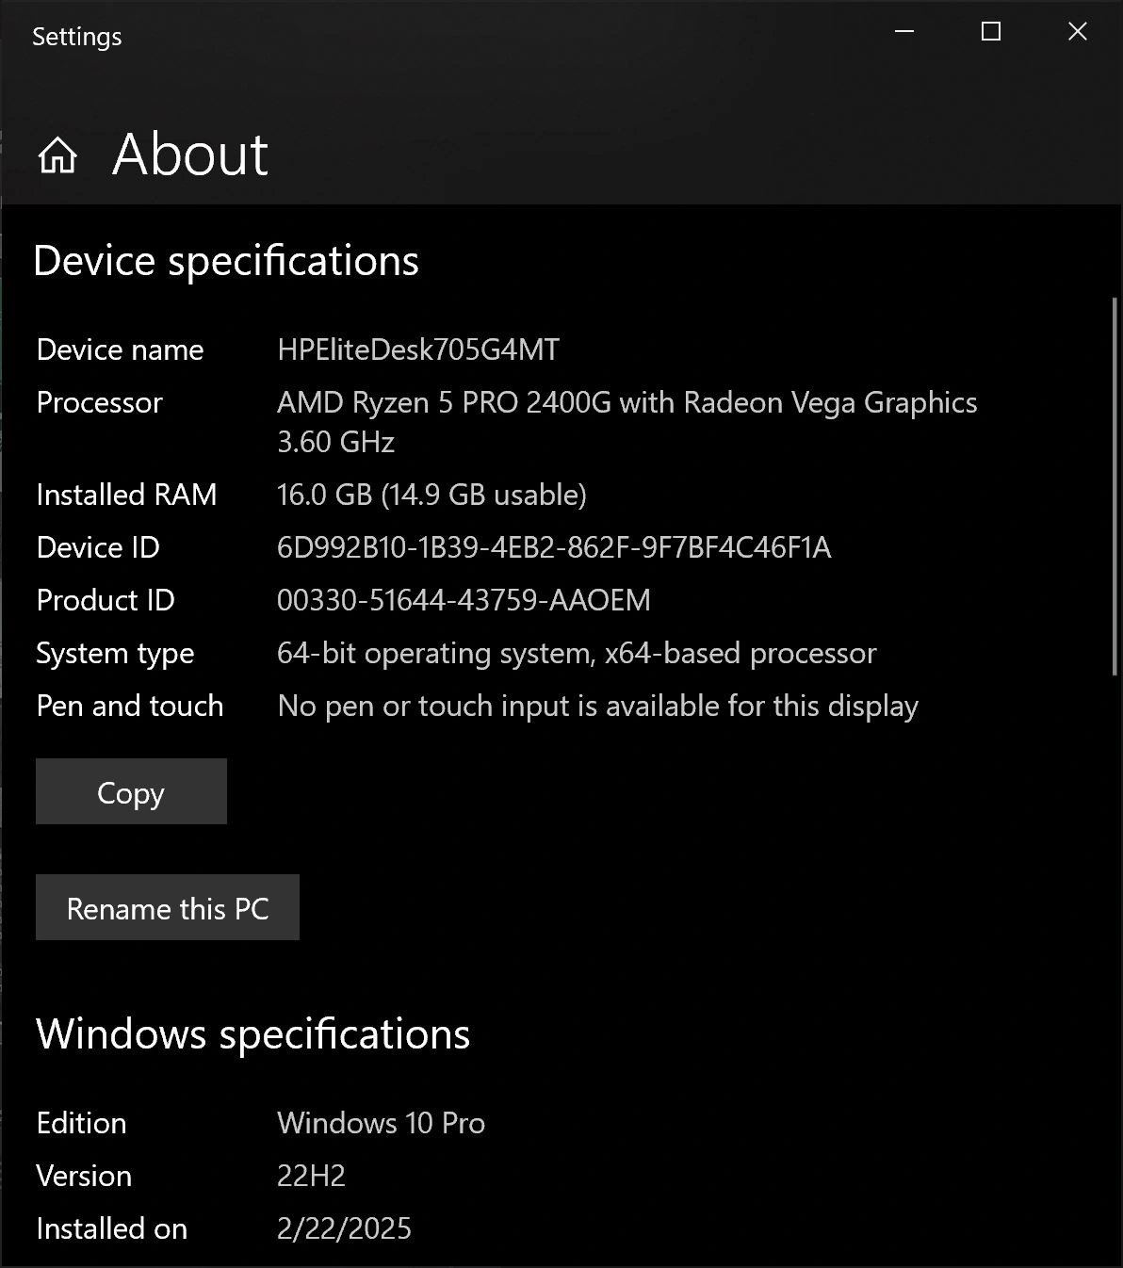Click the Device specifications heading
This screenshot has width=1123, height=1268.
tap(226, 261)
